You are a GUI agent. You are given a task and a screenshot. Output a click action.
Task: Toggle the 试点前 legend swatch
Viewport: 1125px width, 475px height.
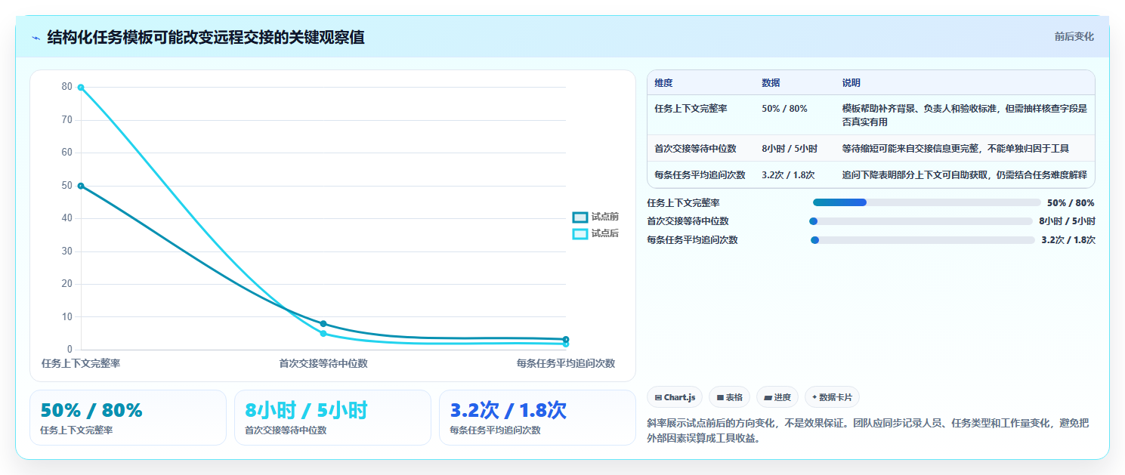pyautogui.click(x=580, y=217)
